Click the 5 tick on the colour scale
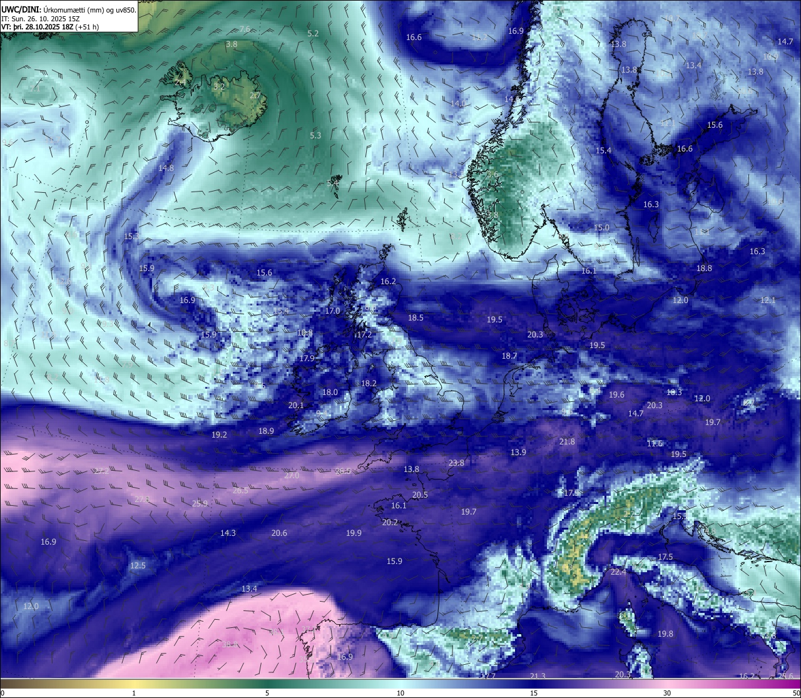This screenshot has height=698, width=801. [x=267, y=693]
